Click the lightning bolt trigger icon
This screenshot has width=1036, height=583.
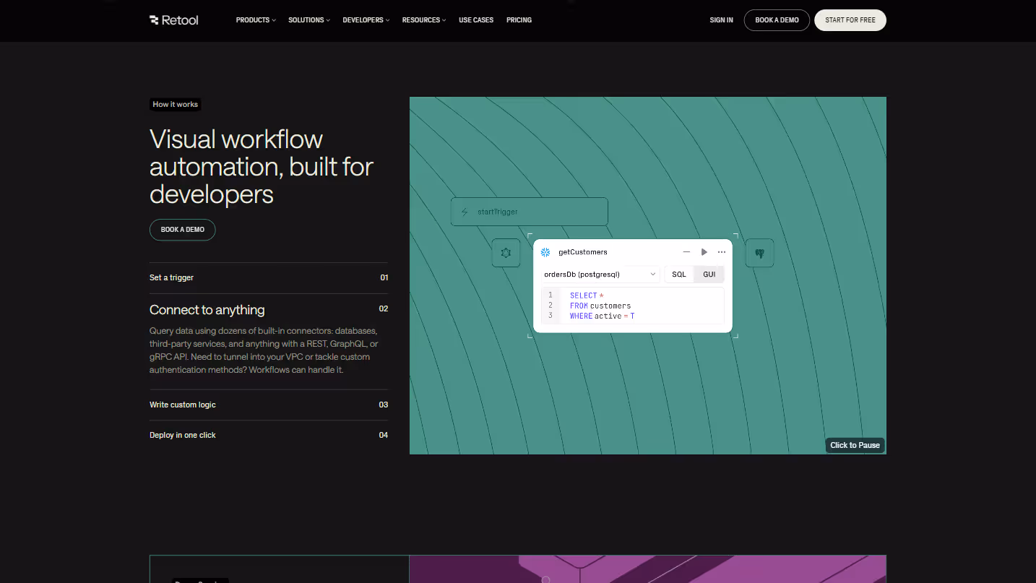tap(465, 212)
